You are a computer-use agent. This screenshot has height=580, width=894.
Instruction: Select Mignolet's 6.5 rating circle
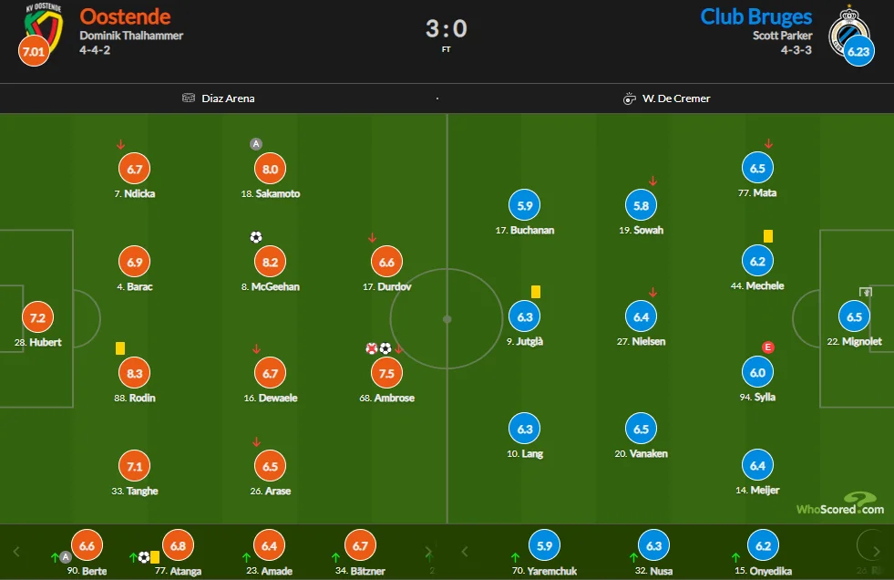(x=854, y=317)
